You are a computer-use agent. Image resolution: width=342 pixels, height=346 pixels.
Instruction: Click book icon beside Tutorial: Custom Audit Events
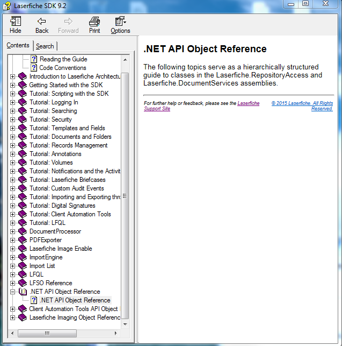click(x=23, y=188)
